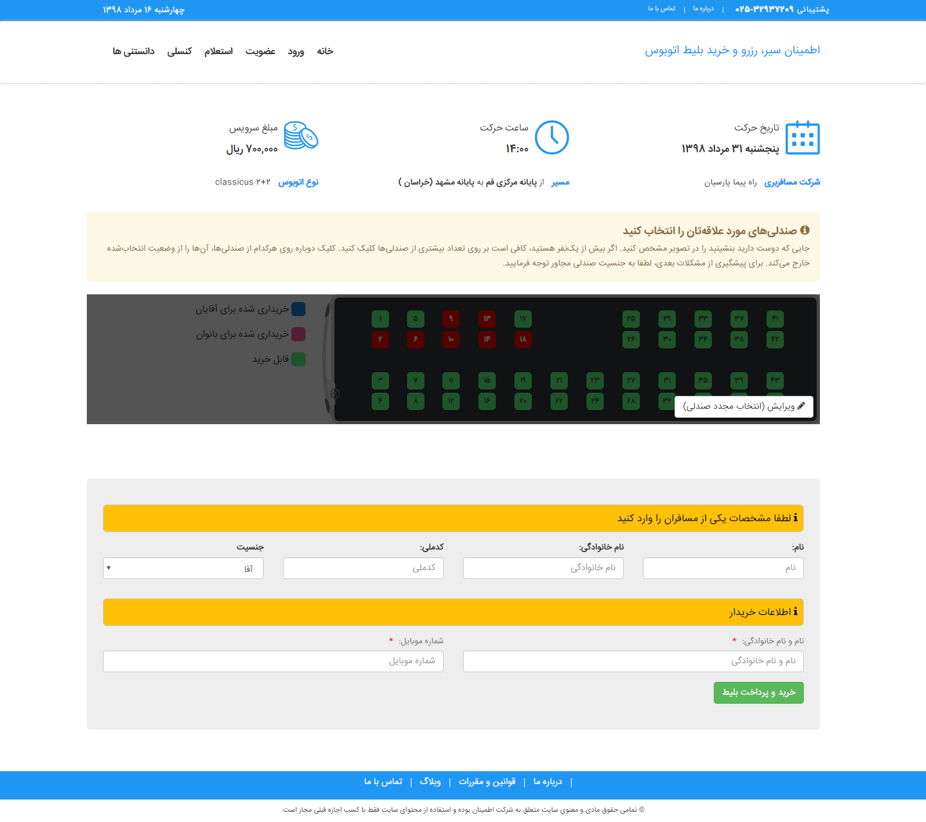The image size is (926, 822).
Task: Click the blue purchased-for-men legend swatch
Action: [x=298, y=309]
